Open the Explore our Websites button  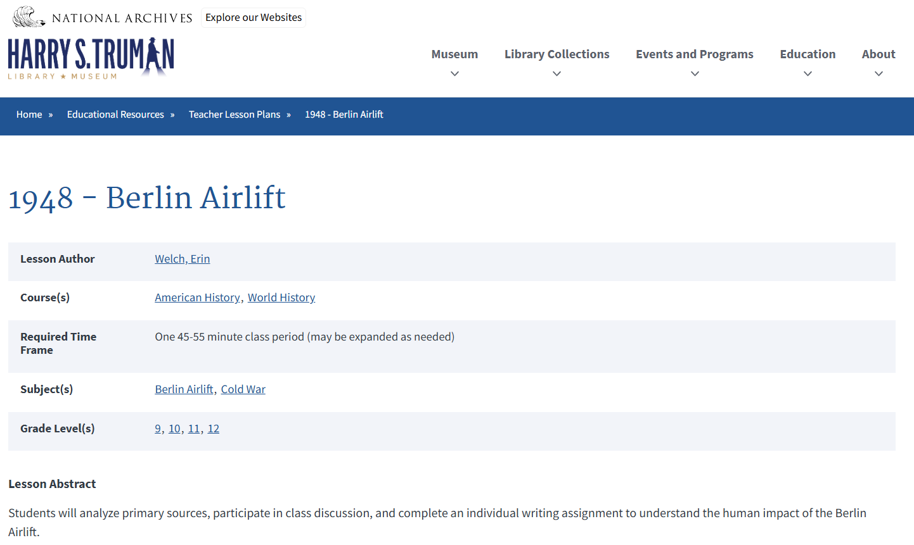click(x=254, y=18)
